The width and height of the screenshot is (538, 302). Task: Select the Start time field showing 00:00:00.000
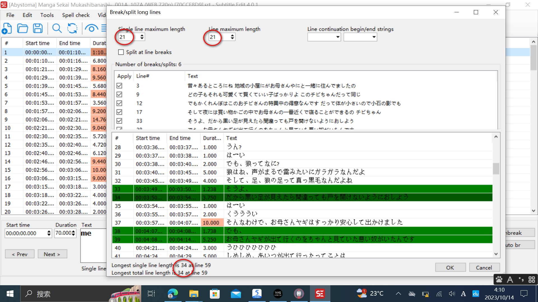25,233
